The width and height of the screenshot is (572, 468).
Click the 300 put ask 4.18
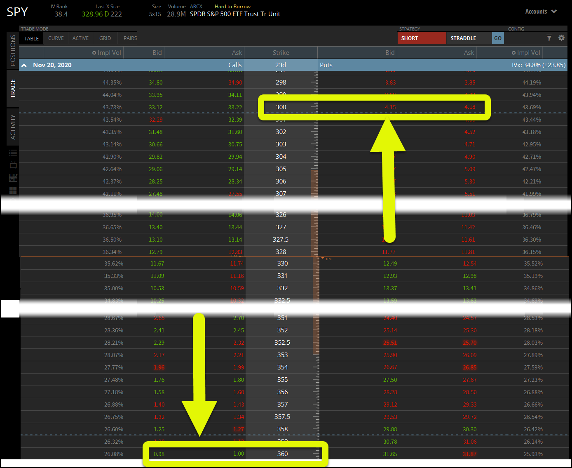click(470, 107)
